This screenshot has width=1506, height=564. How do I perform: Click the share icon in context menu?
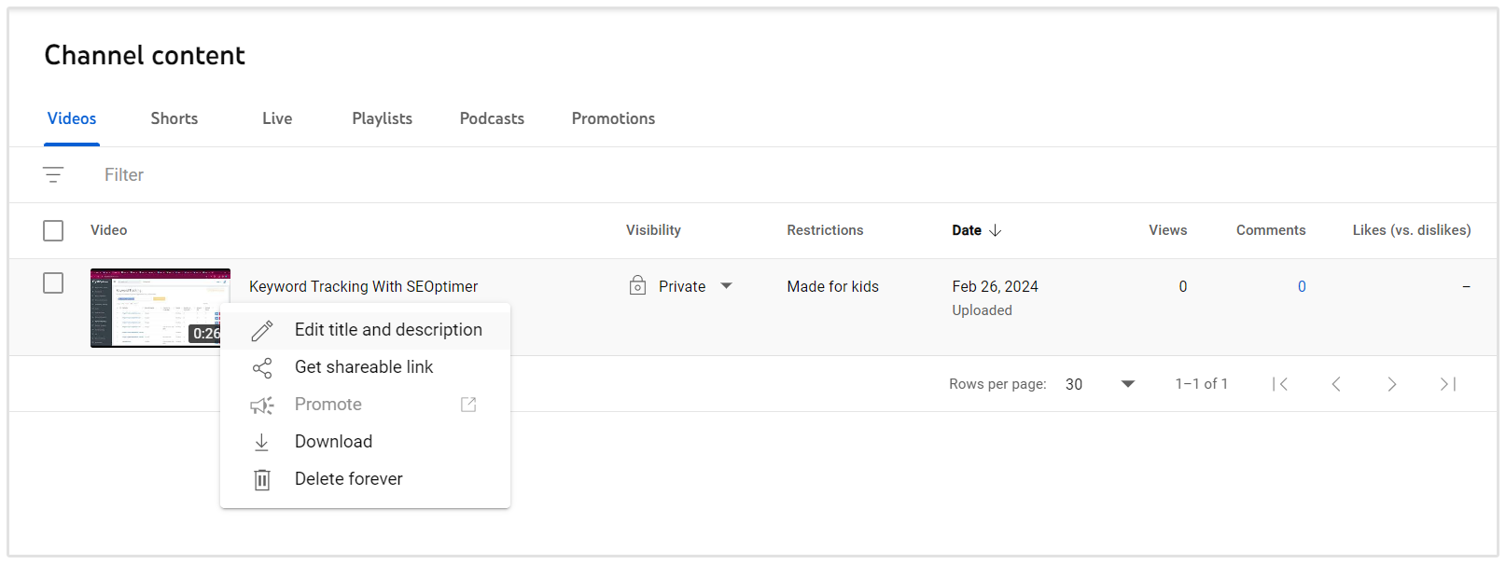coord(262,367)
